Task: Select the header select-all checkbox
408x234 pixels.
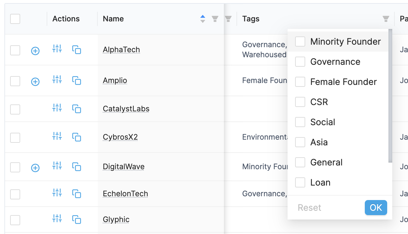Action: (x=15, y=19)
